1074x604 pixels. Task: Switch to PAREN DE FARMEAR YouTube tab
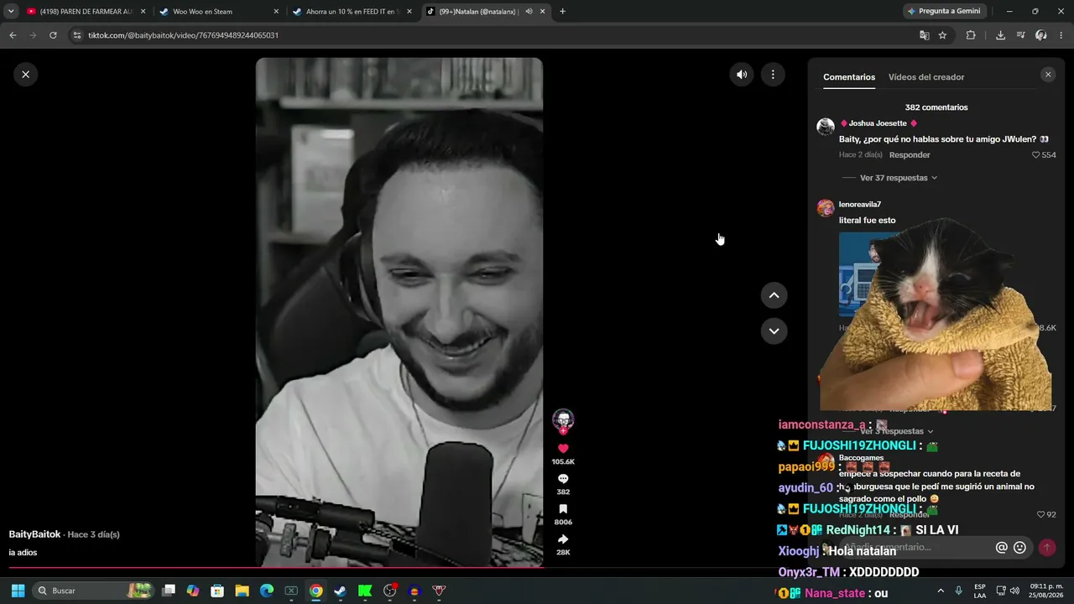86,12
